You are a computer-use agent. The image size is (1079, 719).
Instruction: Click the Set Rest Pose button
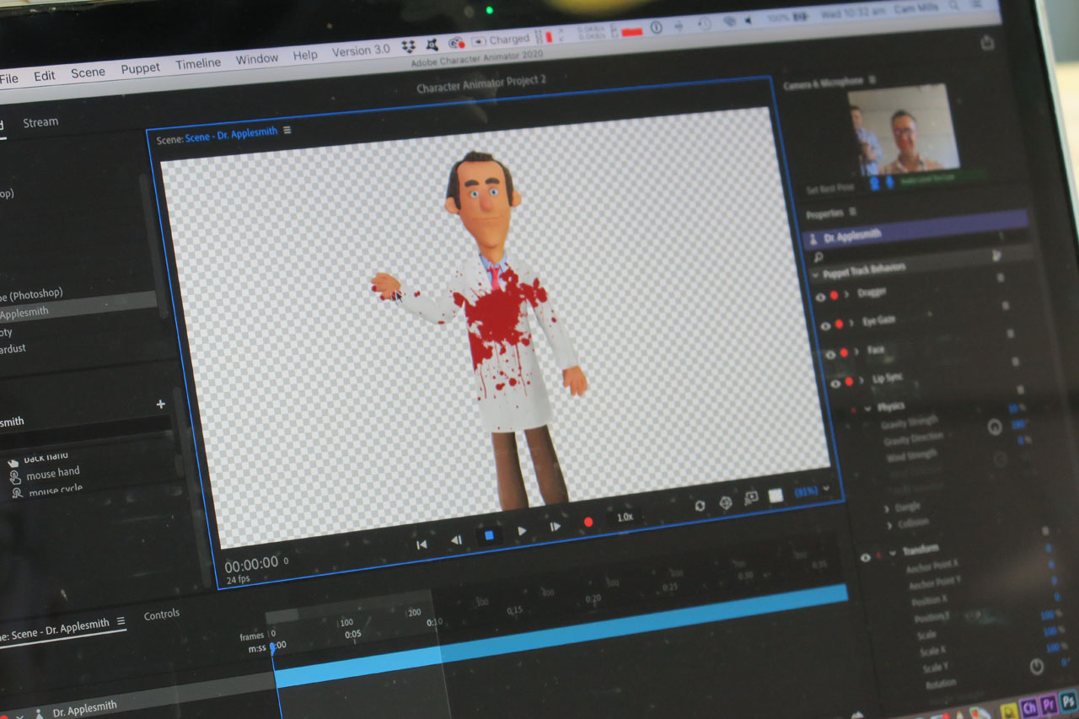coord(832,190)
